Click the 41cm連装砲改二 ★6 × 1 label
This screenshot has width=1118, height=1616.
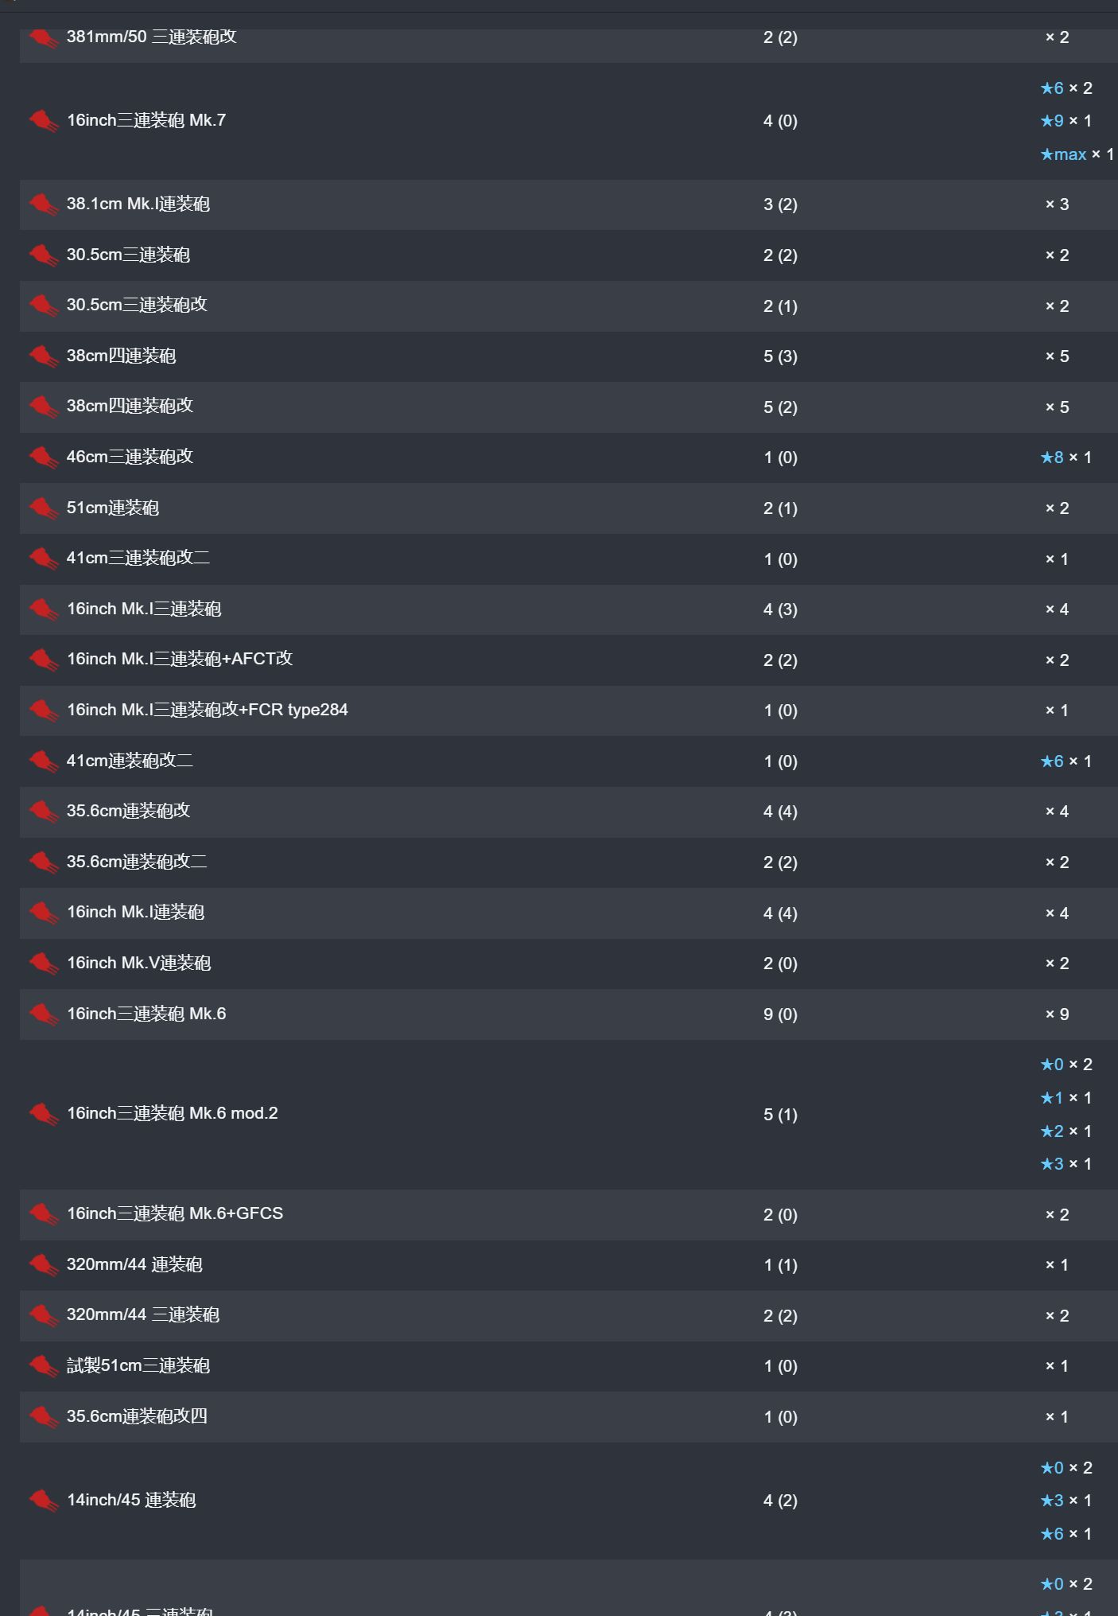[x=1066, y=761]
